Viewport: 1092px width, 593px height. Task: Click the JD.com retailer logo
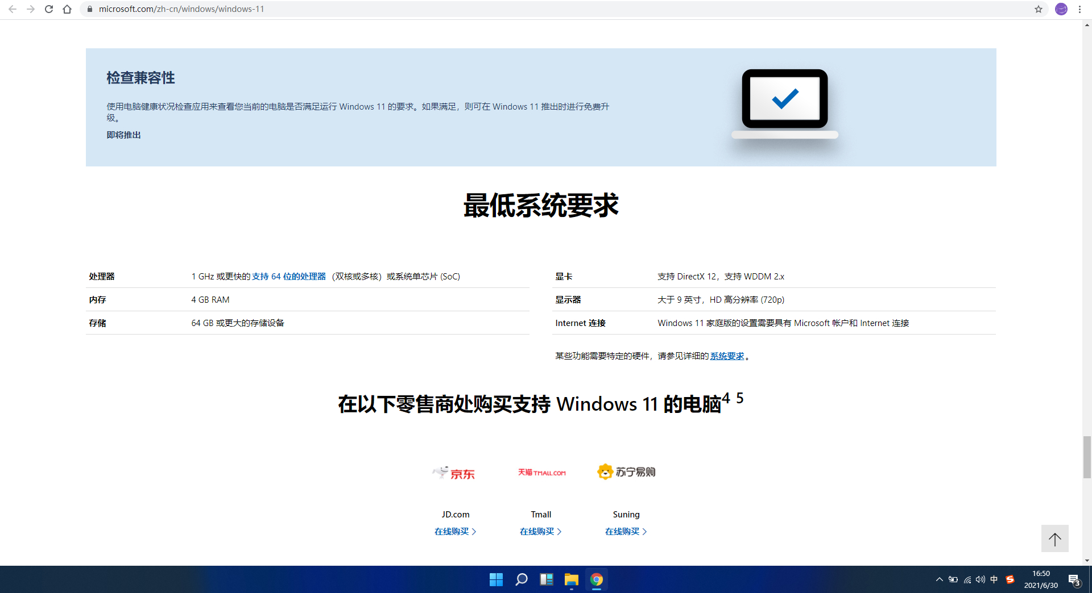pos(454,472)
